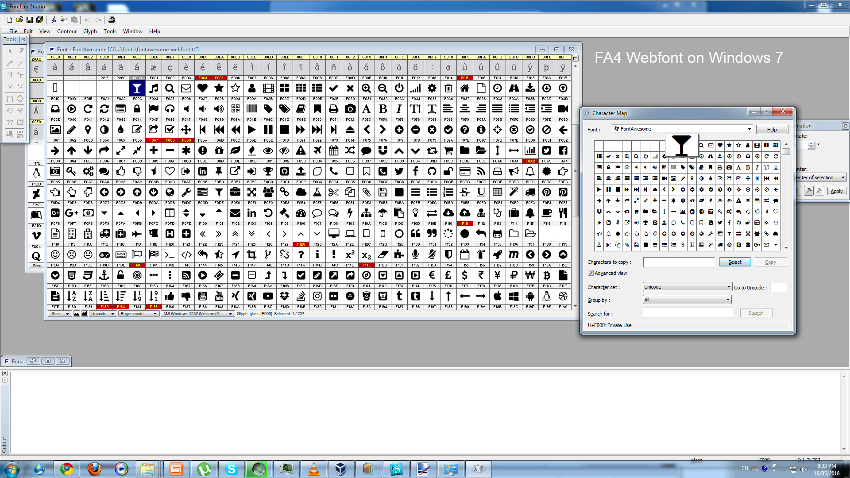Select the Eraser tool in Tools panel
Image resolution: width=850 pixels, height=478 pixels.
[x=20, y=51]
